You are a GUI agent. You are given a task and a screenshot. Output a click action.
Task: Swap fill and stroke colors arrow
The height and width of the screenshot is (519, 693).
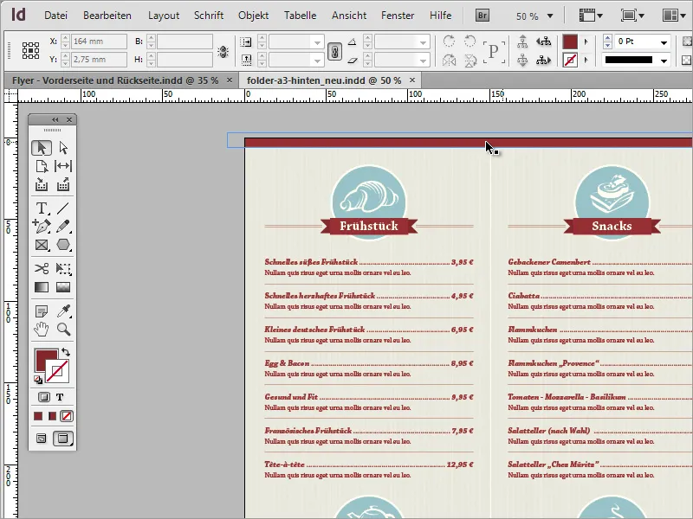coord(66,352)
